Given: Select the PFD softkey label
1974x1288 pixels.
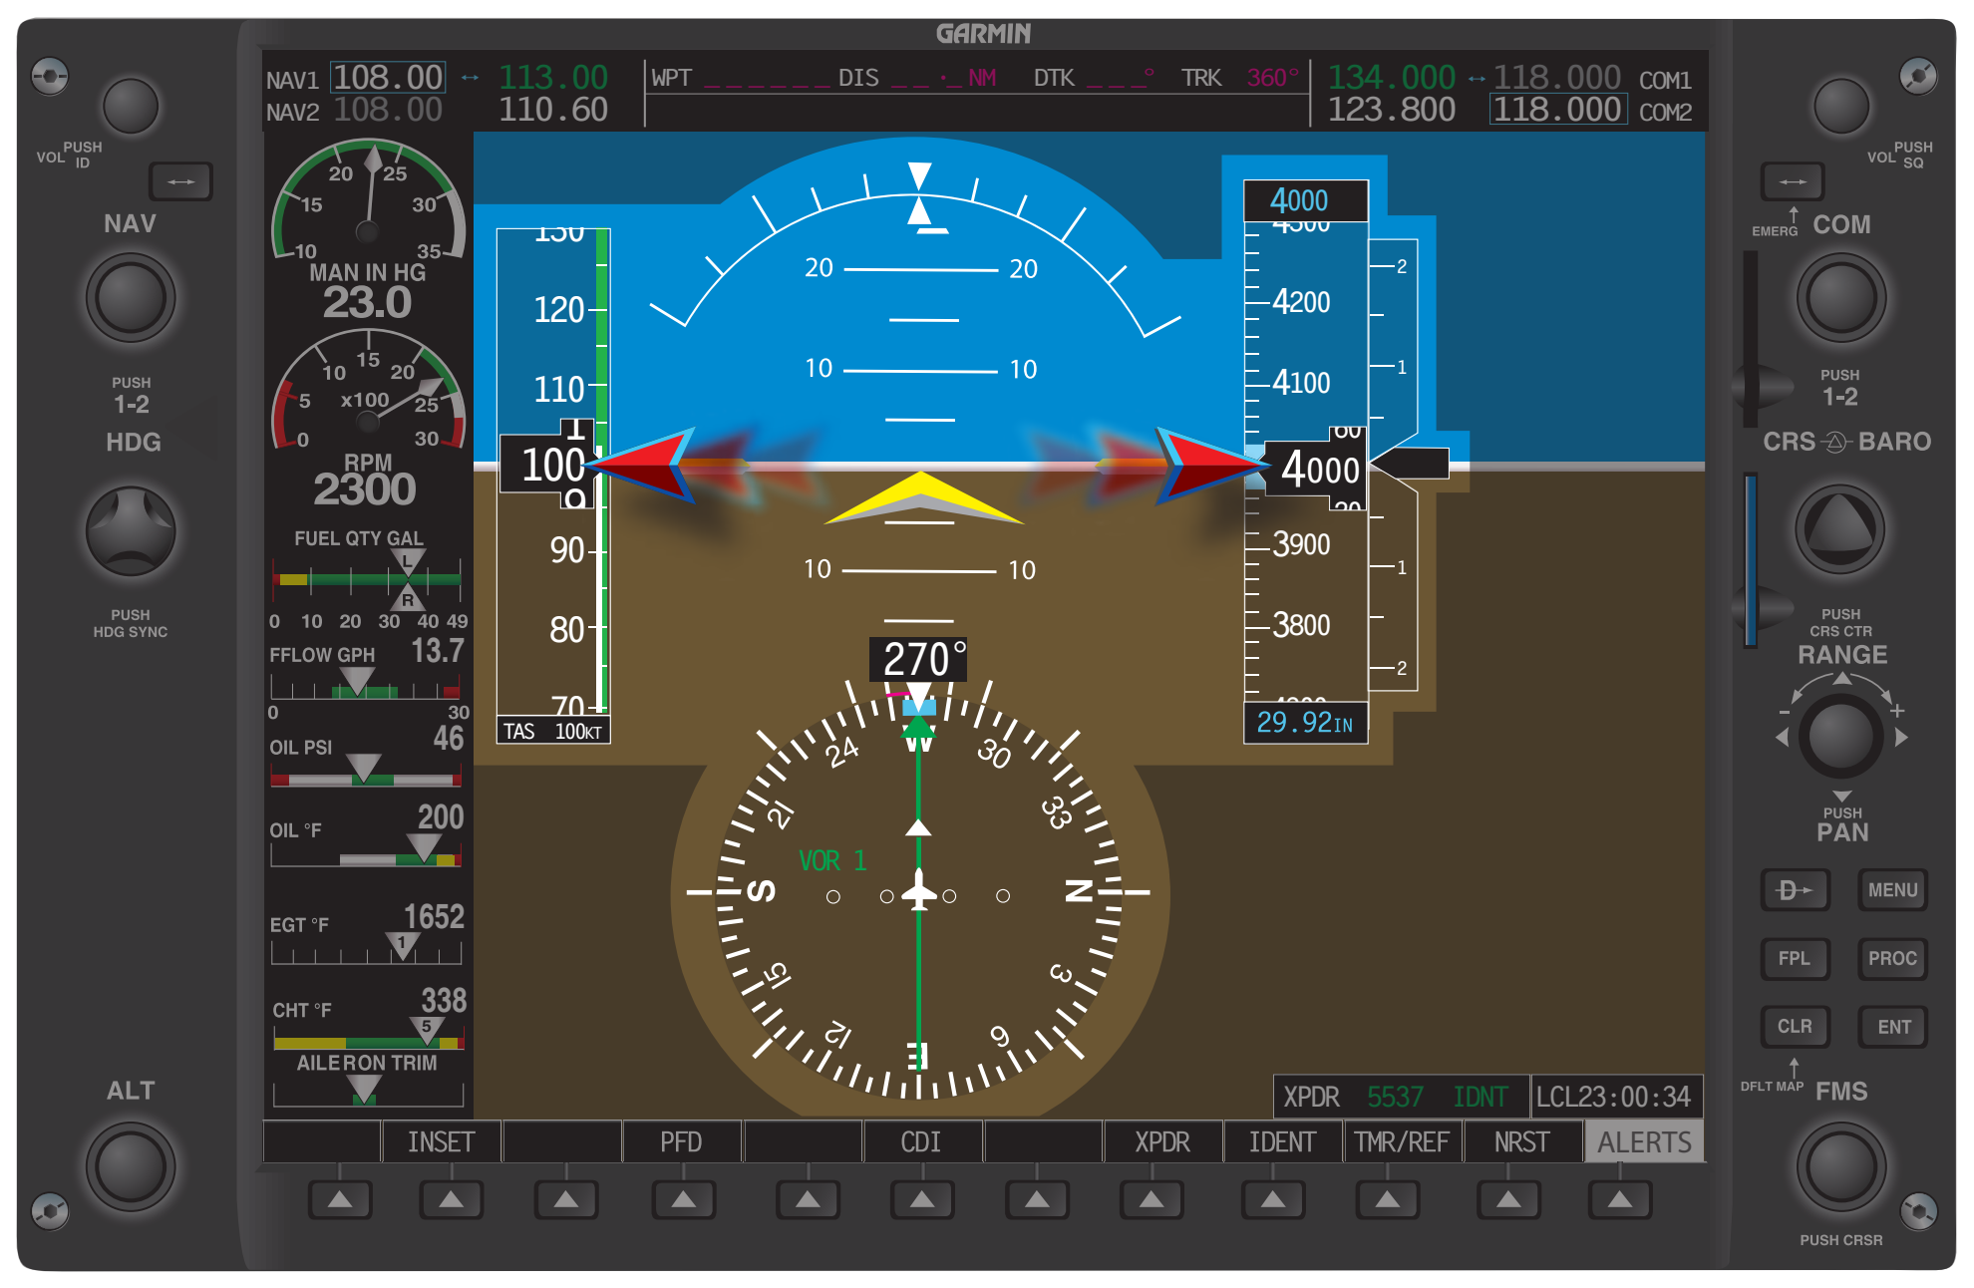Looking at the screenshot, I should pyautogui.click(x=681, y=1141).
